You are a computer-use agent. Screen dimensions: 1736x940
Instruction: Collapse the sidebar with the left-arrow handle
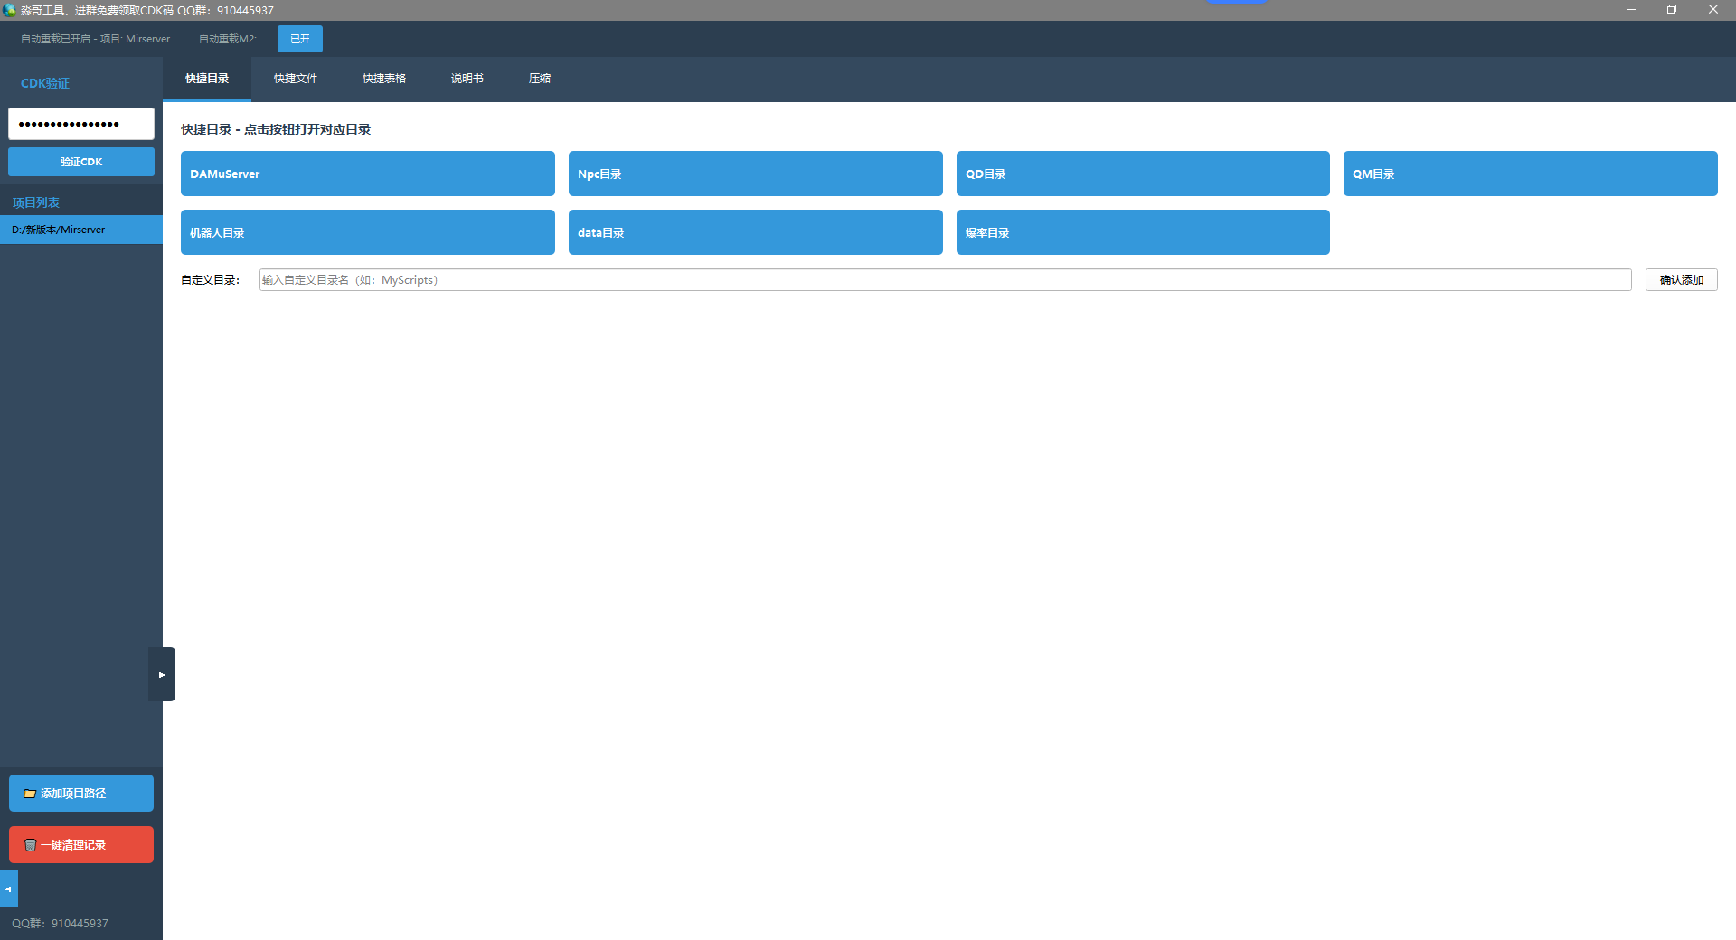click(x=8, y=888)
